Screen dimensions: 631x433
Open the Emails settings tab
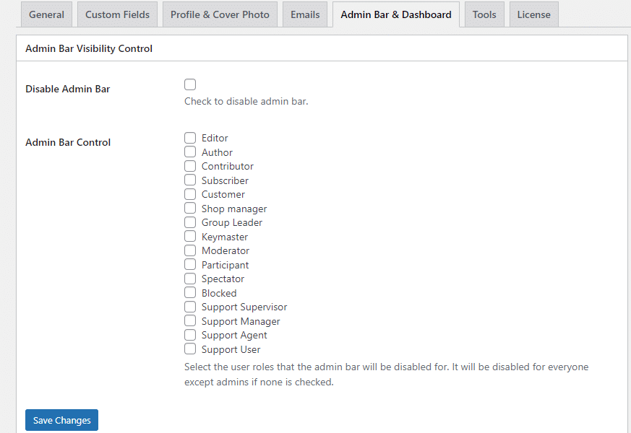pos(304,14)
